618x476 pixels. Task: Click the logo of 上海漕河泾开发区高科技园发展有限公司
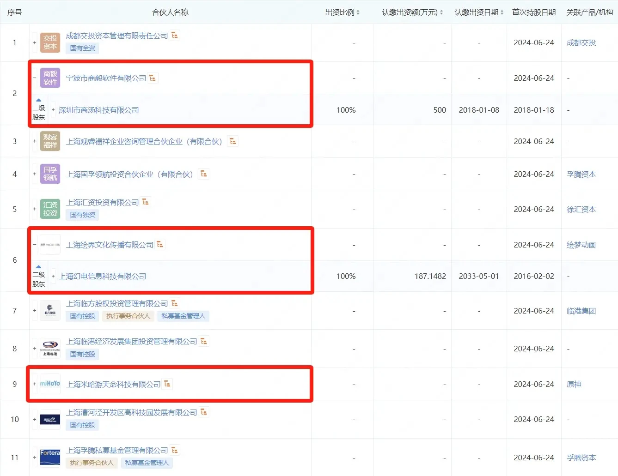(50, 419)
